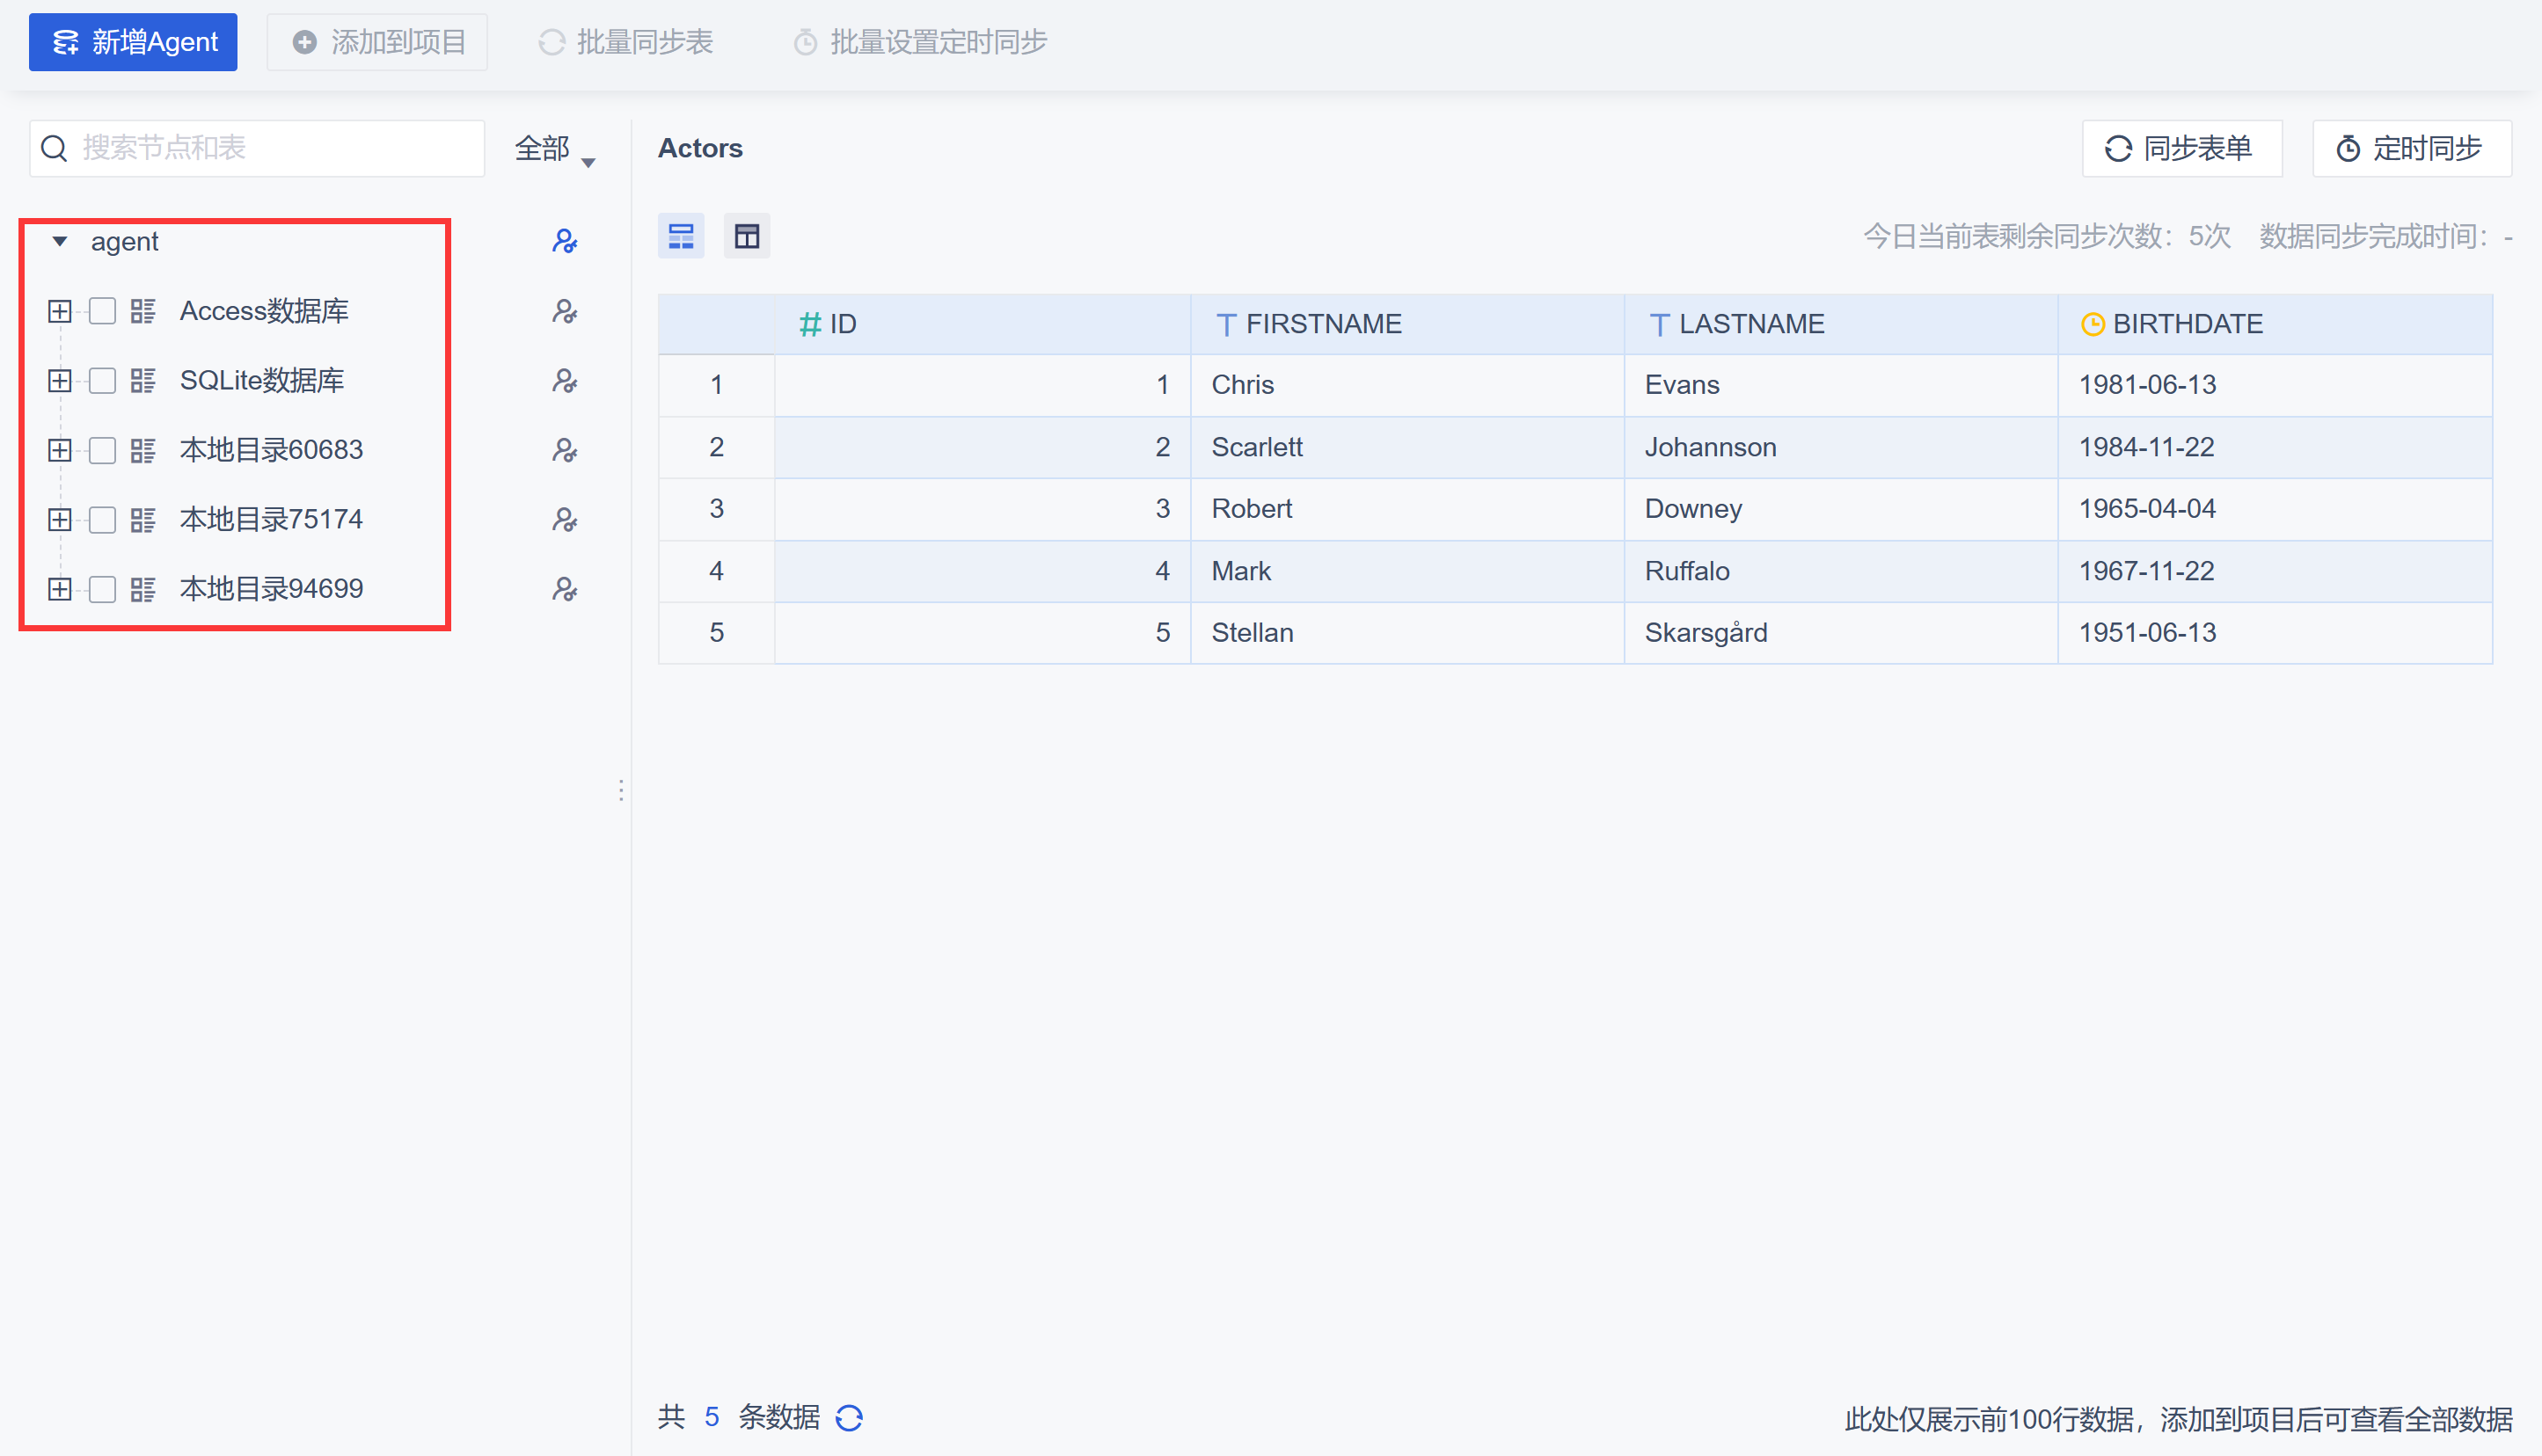Image resolution: width=2542 pixels, height=1456 pixels.
Task: Click the permission icon beside agent node
Action: [x=564, y=241]
